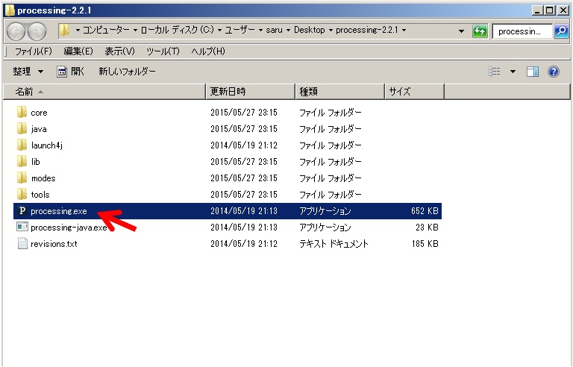Select the java folder icon
573x367 pixels.
[x=22, y=128]
